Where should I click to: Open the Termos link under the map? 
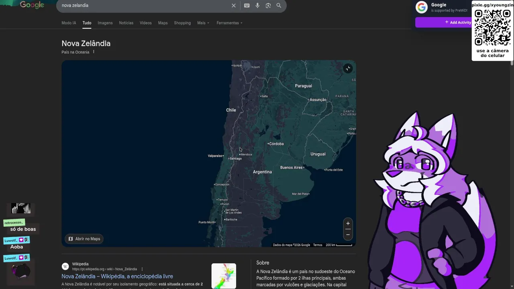tap(318, 245)
